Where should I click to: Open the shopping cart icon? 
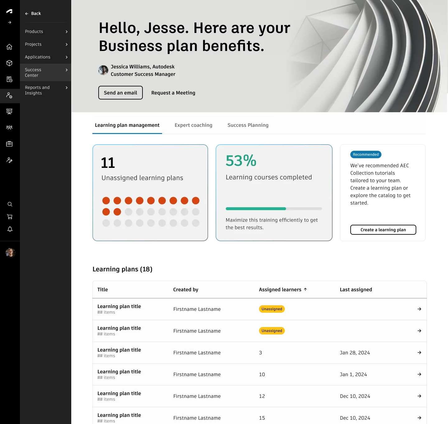tap(10, 217)
